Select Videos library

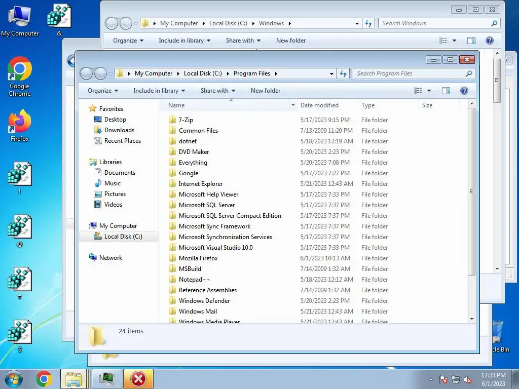pyautogui.click(x=113, y=205)
